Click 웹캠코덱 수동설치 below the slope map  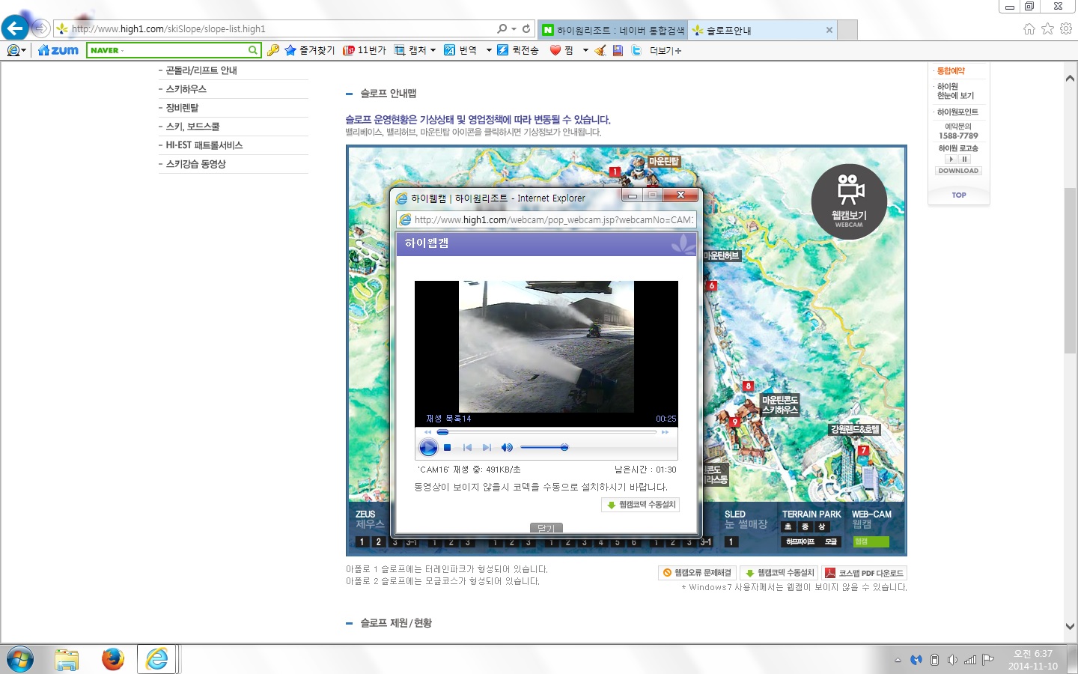pyautogui.click(x=779, y=573)
